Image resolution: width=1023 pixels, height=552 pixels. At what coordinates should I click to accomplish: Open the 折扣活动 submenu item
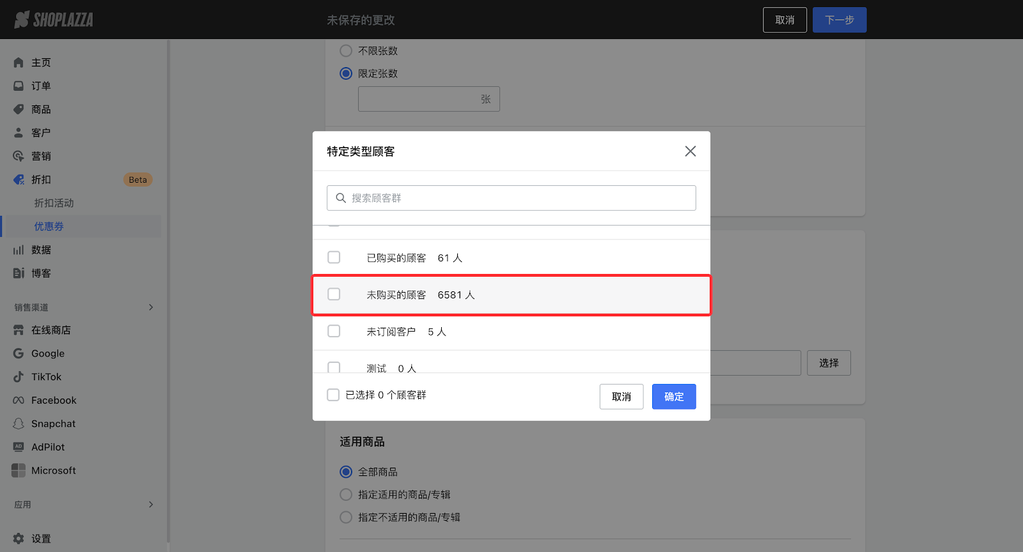point(54,203)
